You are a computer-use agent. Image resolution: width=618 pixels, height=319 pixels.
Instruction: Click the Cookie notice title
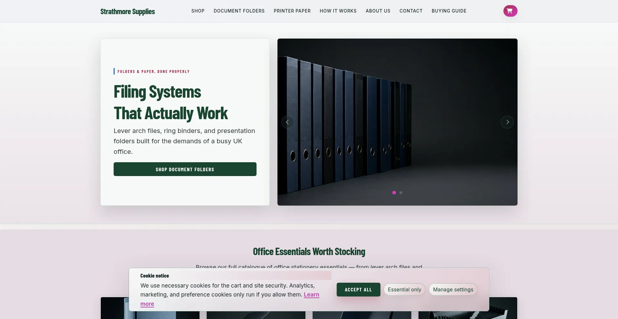click(154, 276)
